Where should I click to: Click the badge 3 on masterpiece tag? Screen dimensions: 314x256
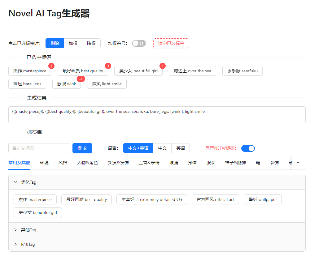(x=51, y=66)
